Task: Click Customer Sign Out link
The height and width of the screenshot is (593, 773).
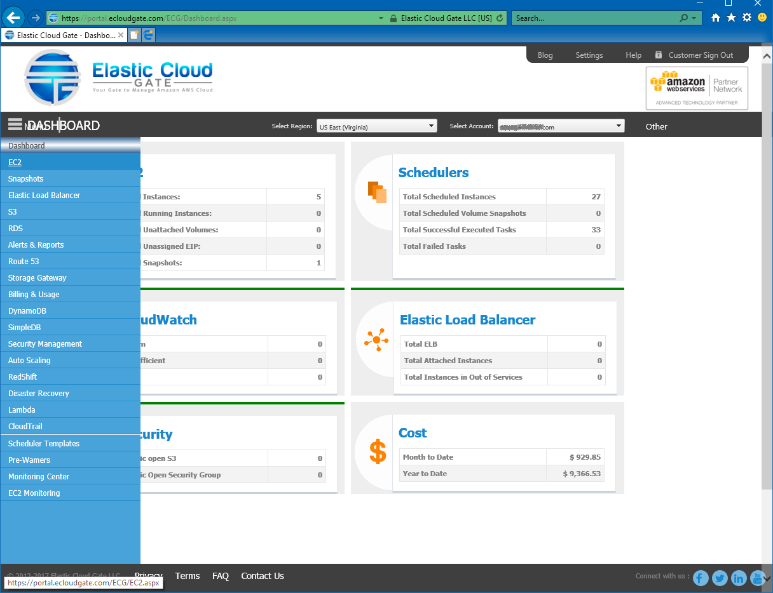Action: (x=701, y=55)
